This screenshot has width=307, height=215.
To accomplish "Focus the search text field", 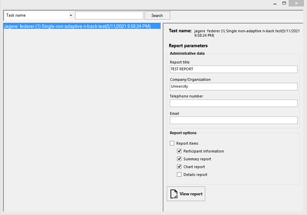I will pyautogui.click(x=109, y=15).
